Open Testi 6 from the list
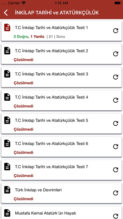 point(61,147)
